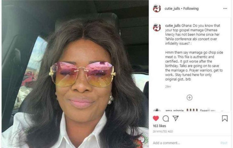View the 163 likes list
This screenshot has height=148, width=233.
(x=160, y=126)
